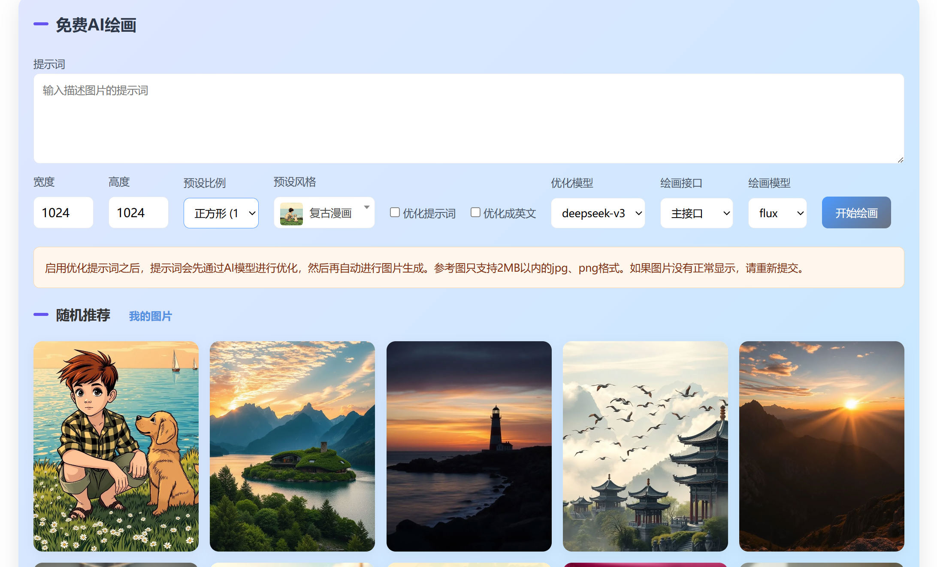Click the prompt text area
Image resolution: width=937 pixels, height=567 pixels.
[468, 118]
